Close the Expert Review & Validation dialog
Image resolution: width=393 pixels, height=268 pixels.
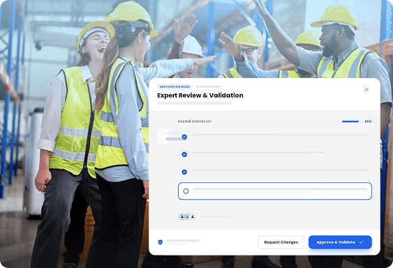tap(366, 90)
